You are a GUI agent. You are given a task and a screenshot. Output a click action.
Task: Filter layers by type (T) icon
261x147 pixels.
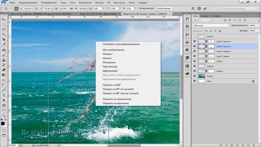click(235, 20)
